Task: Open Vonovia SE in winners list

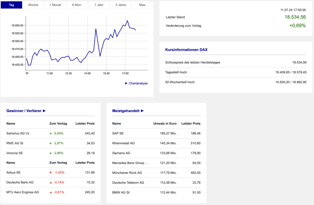Action: coord(15,153)
